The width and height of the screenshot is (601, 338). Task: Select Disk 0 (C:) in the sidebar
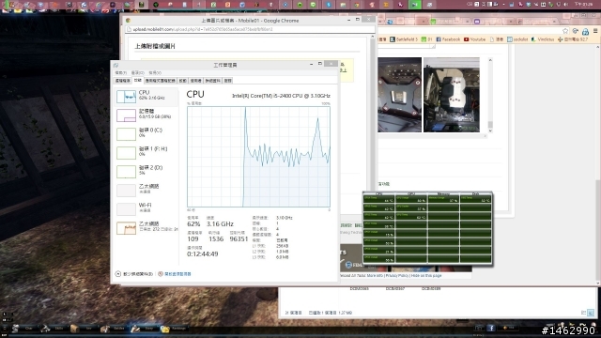(146, 133)
